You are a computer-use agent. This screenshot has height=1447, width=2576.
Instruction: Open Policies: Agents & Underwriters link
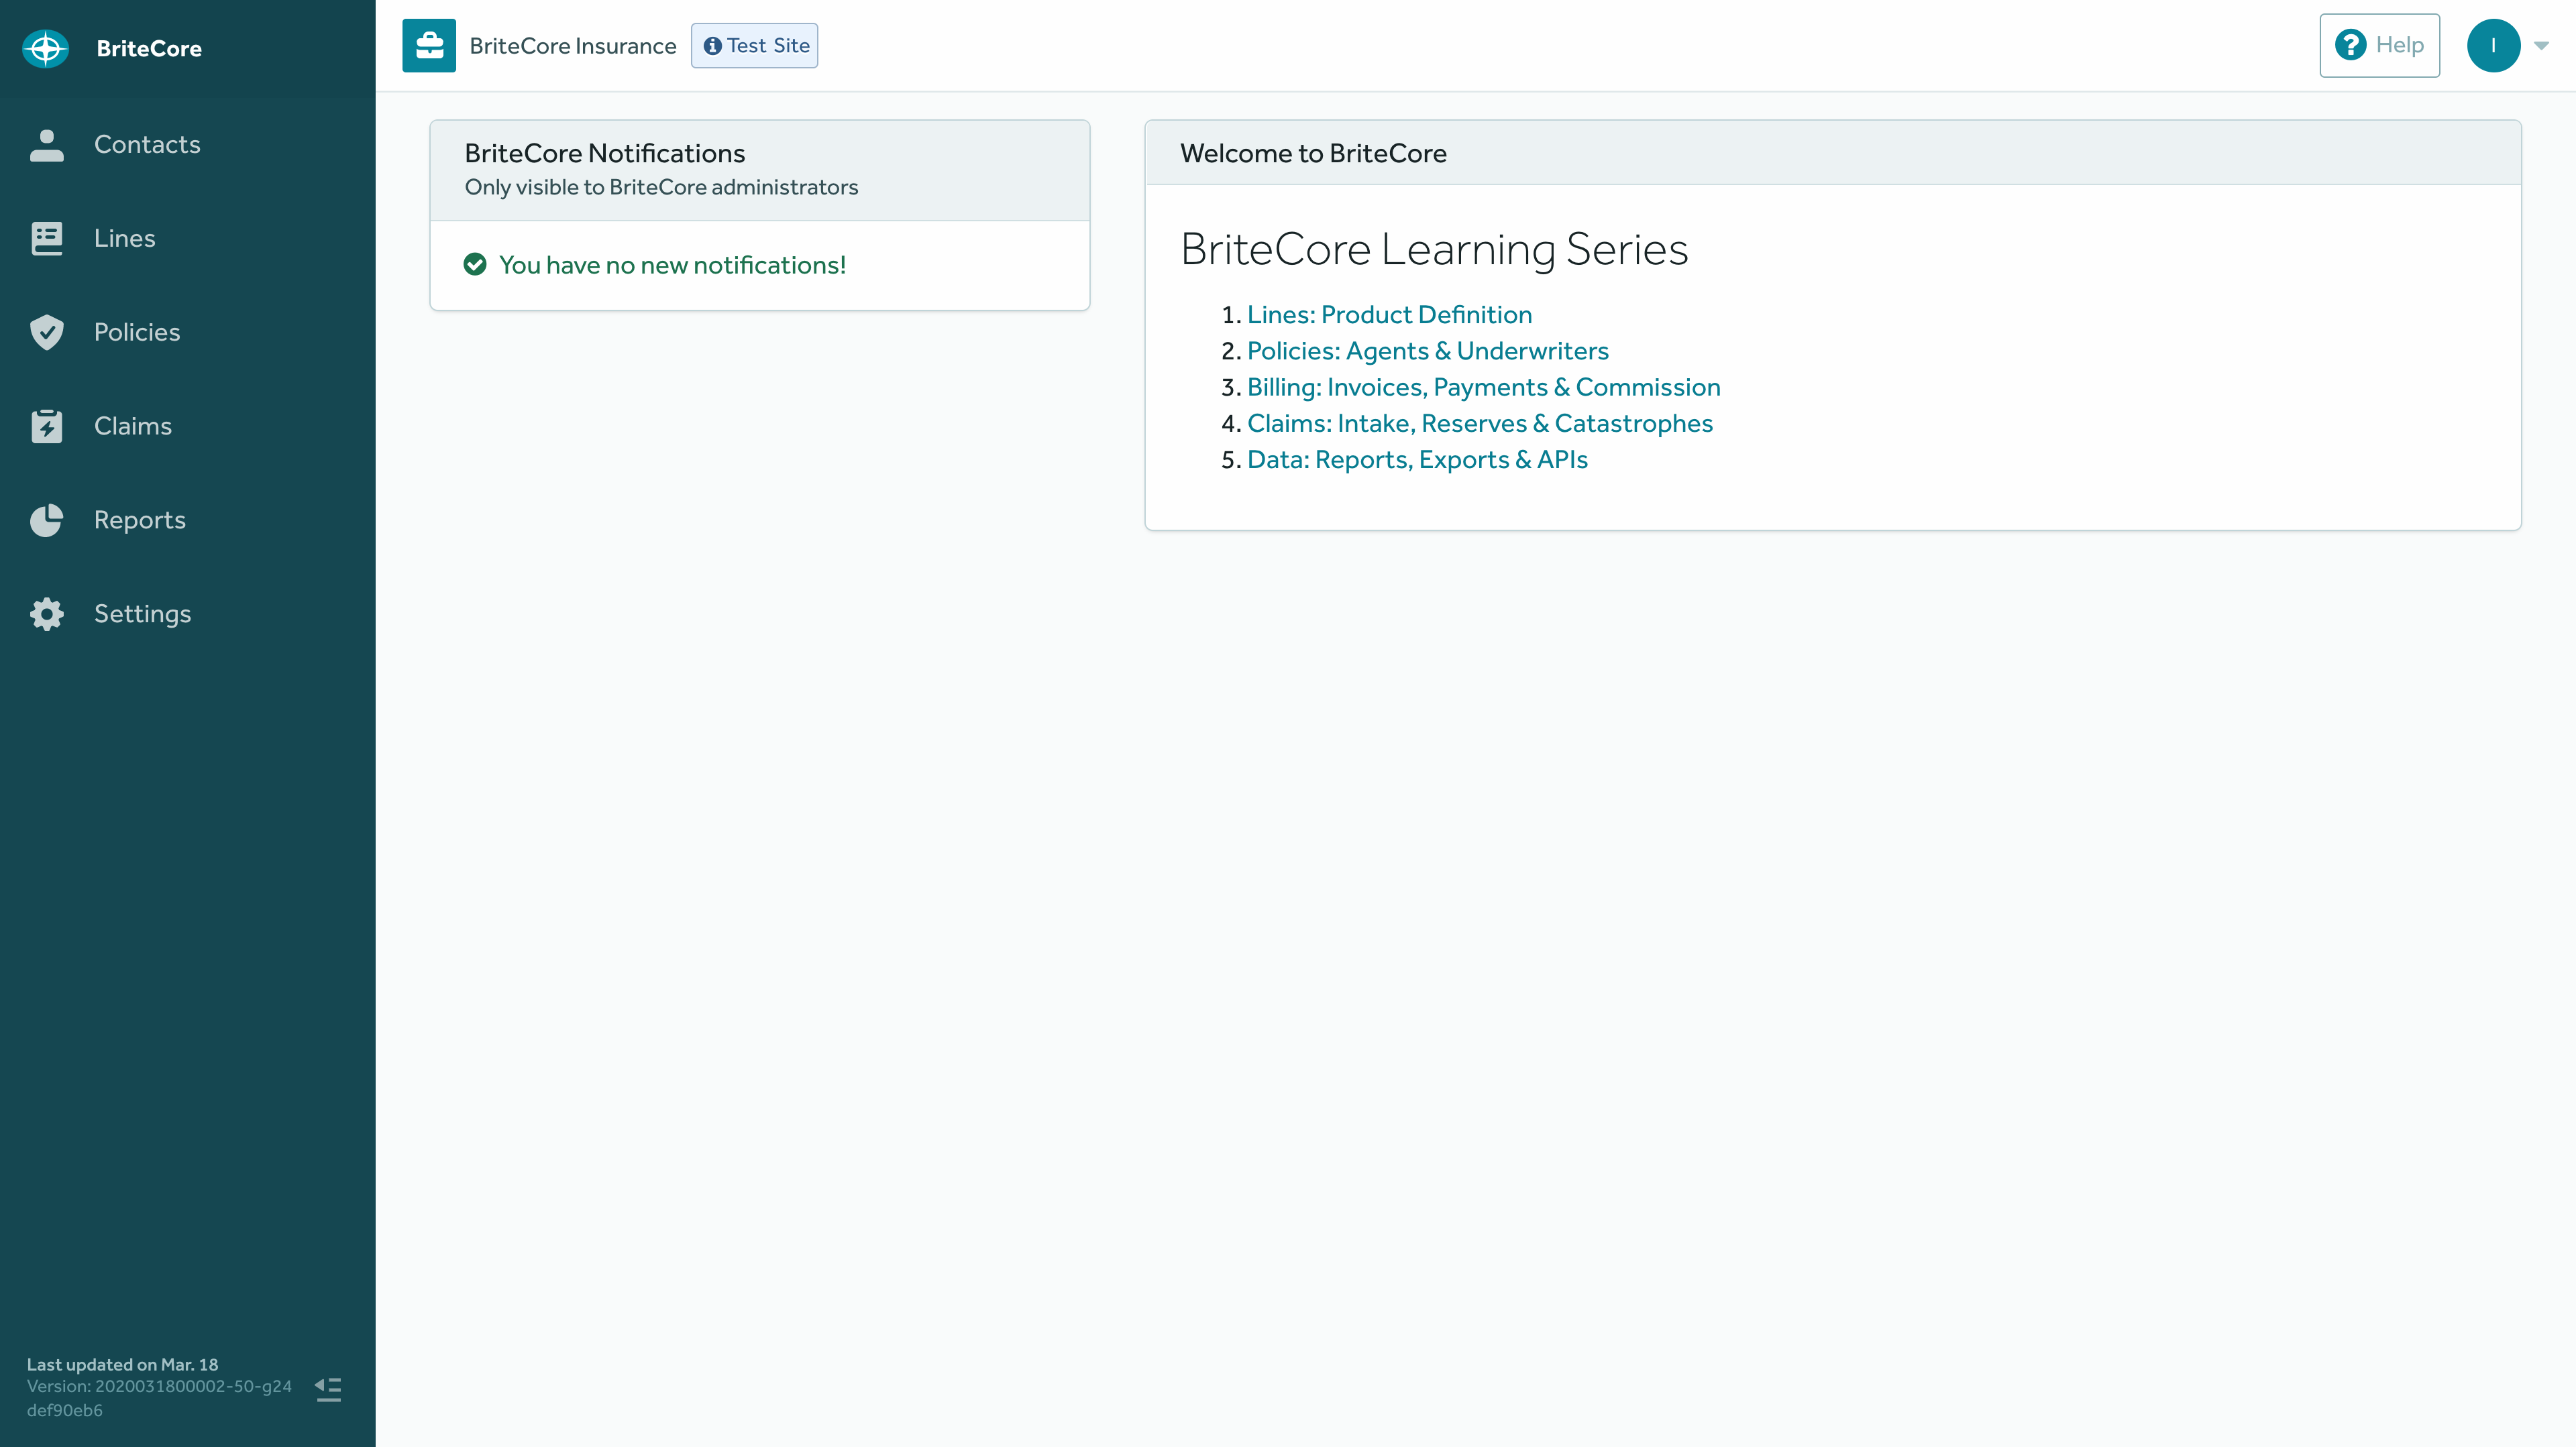[1427, 351]
